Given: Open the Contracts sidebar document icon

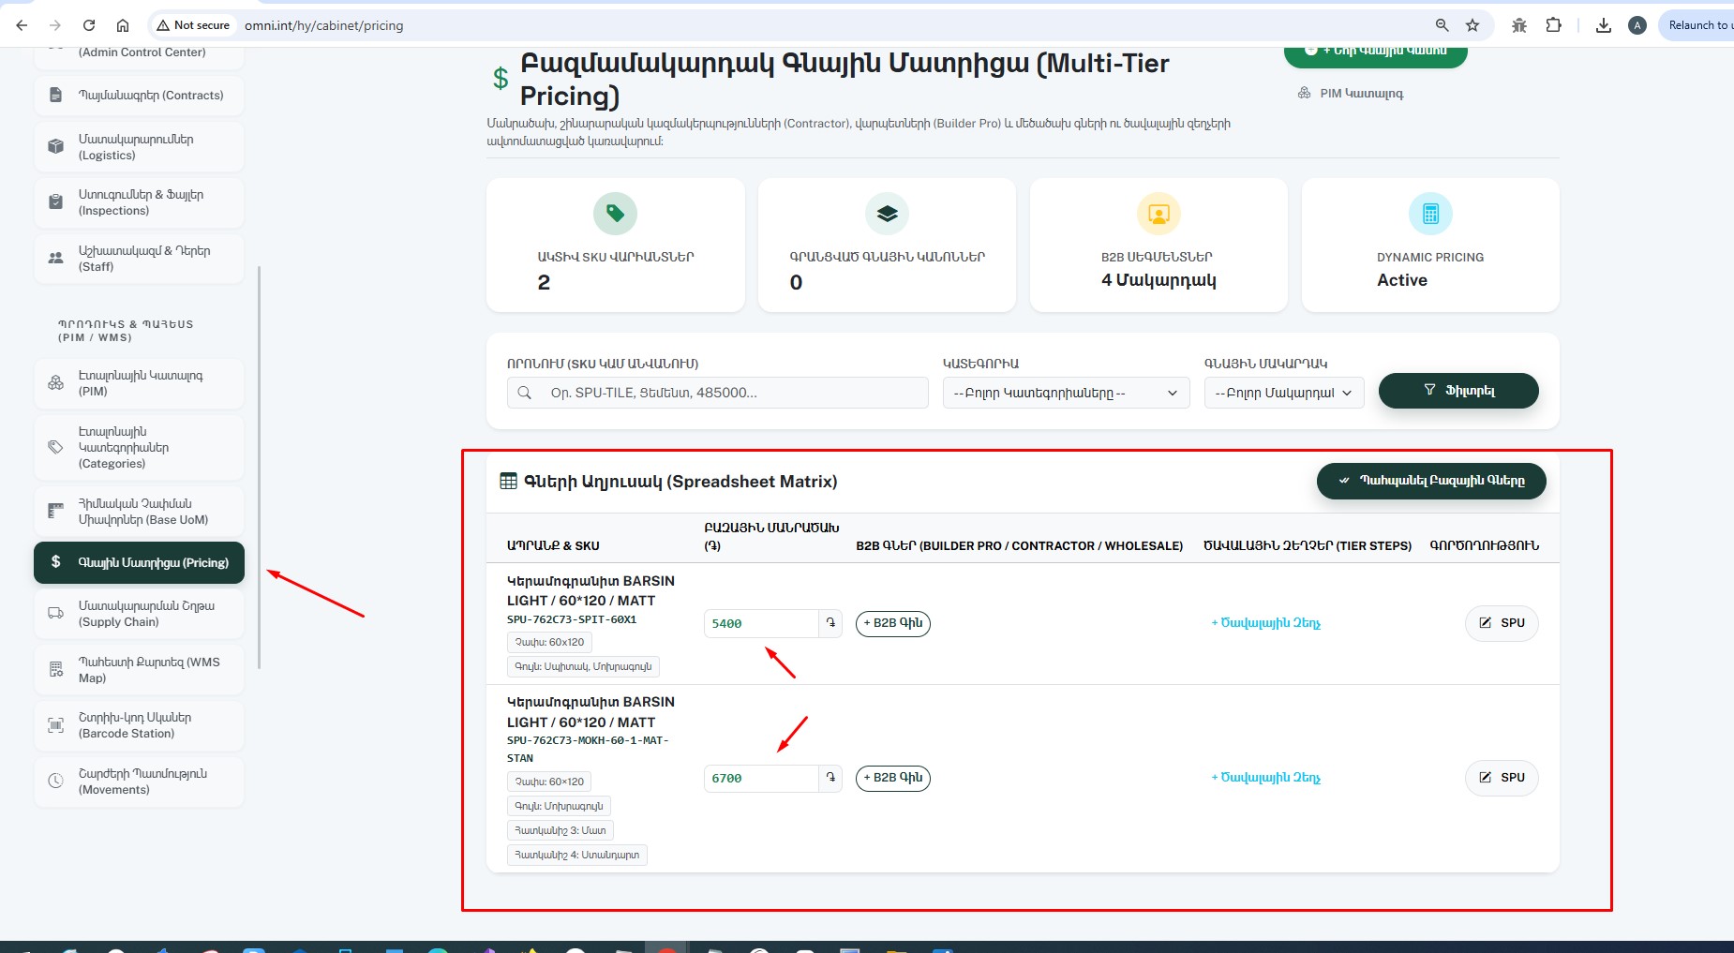Looking at the screenshot, I should pos(56,96).
